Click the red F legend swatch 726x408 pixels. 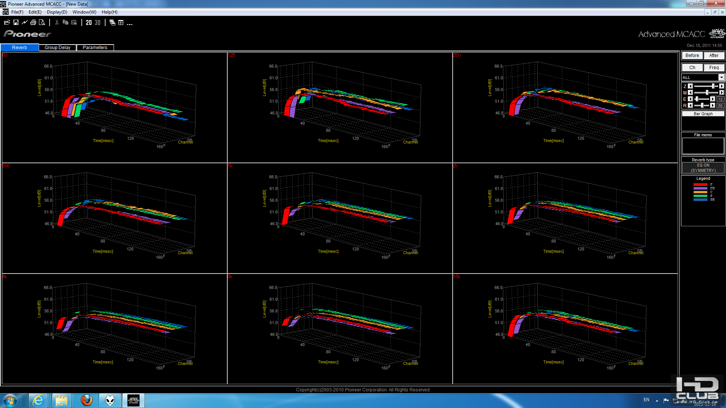point(700,184)
